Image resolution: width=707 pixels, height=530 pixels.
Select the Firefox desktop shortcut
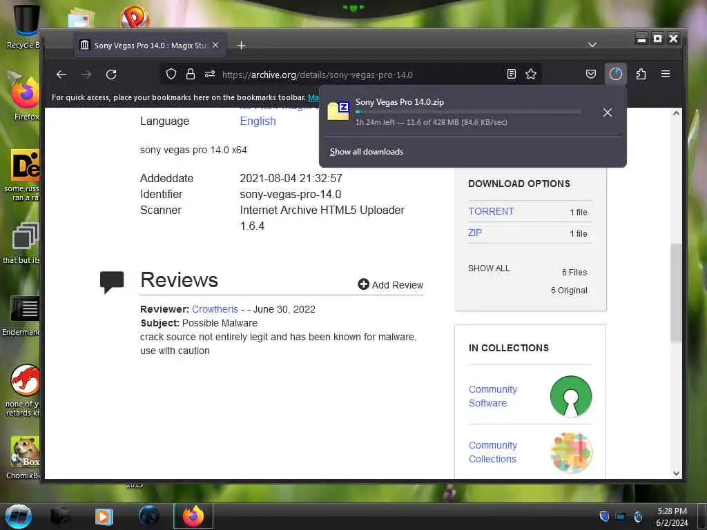tap(26, 98)
